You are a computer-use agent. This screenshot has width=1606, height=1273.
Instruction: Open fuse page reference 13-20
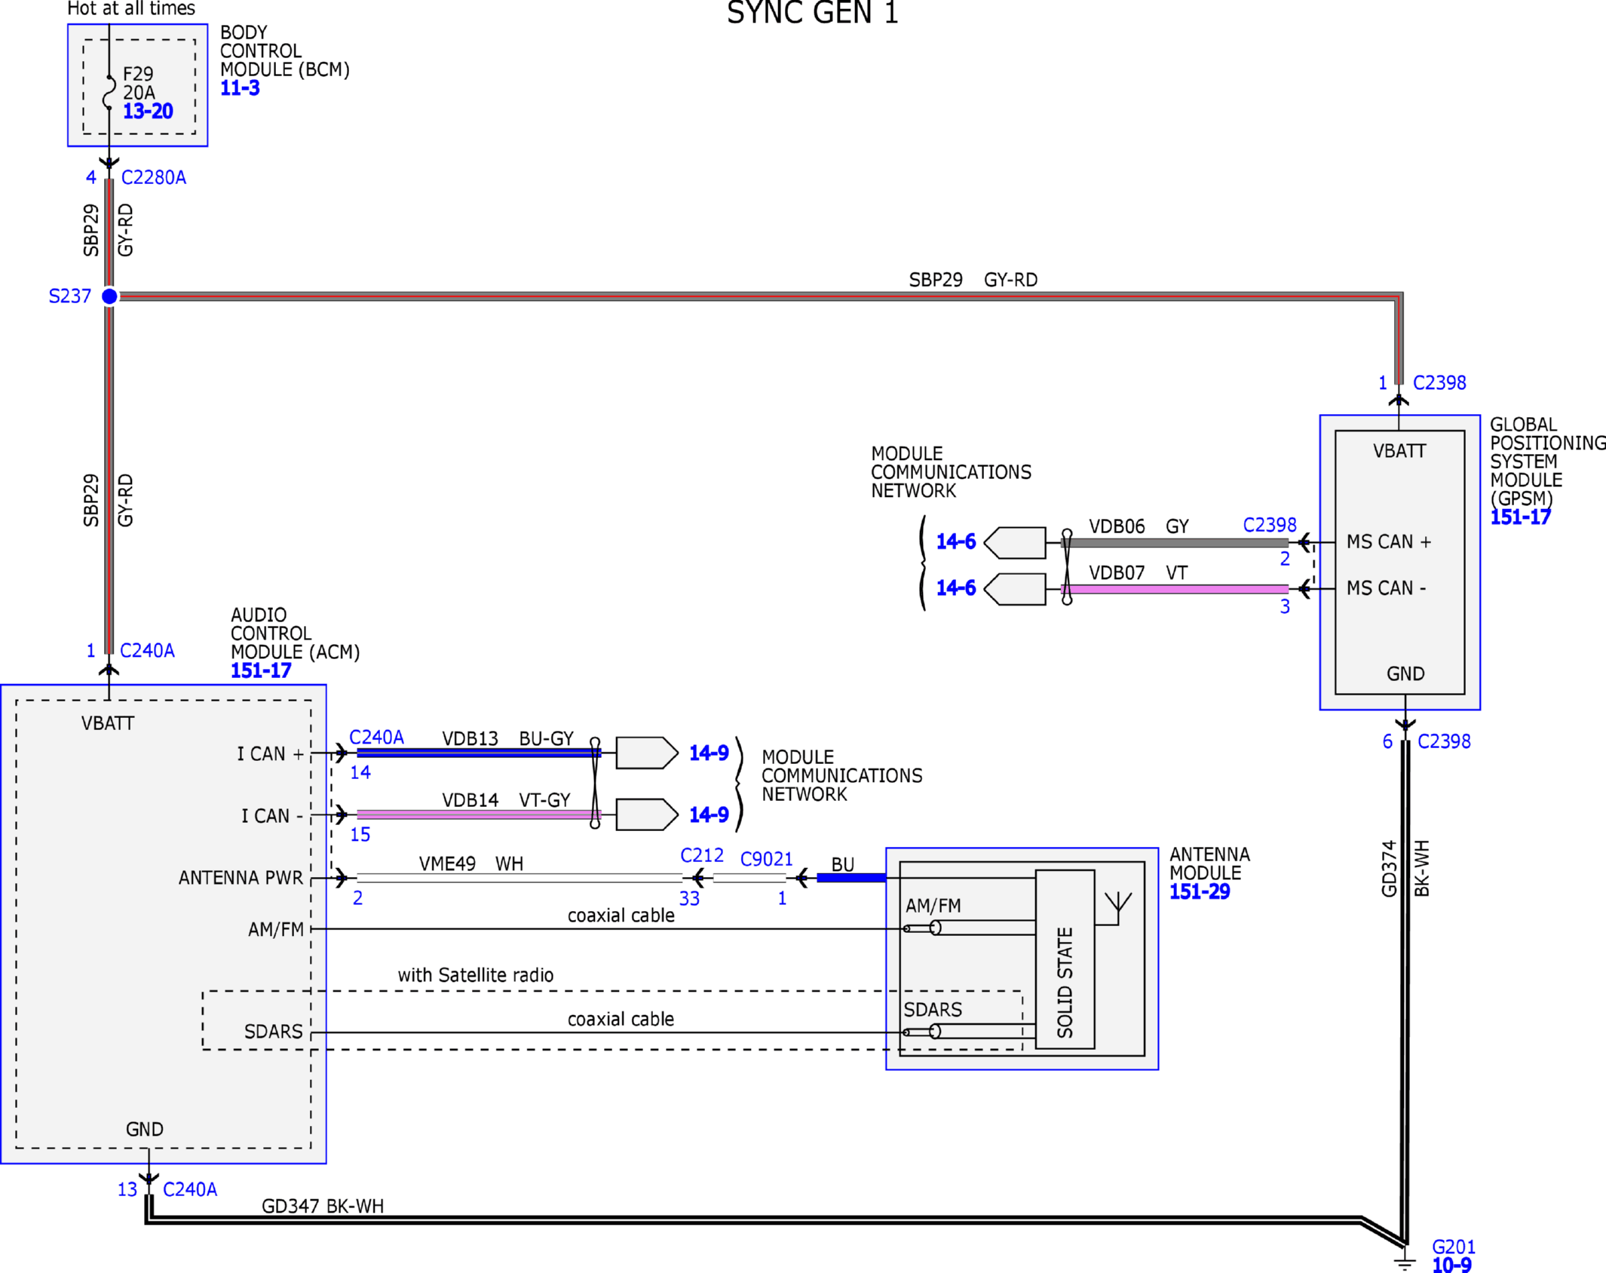click(148, 112)
